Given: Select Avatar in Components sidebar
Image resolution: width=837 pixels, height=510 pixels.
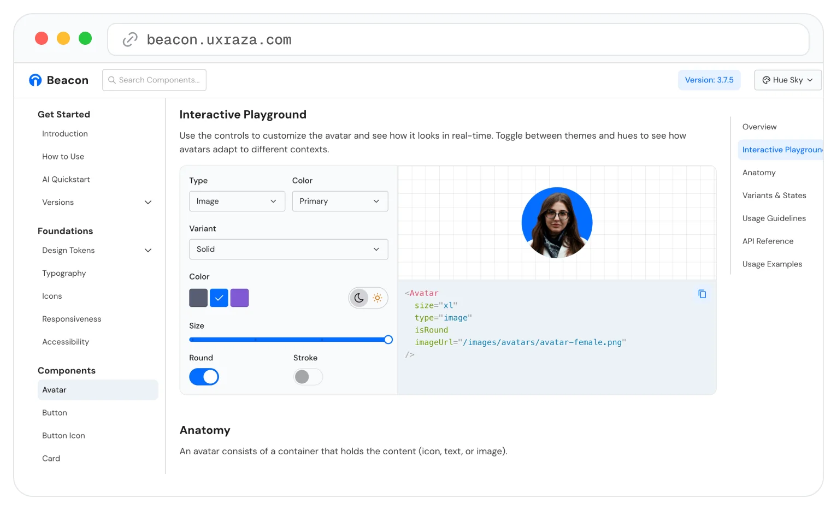Looking at the screenshot, I should [x=98, y=390].
